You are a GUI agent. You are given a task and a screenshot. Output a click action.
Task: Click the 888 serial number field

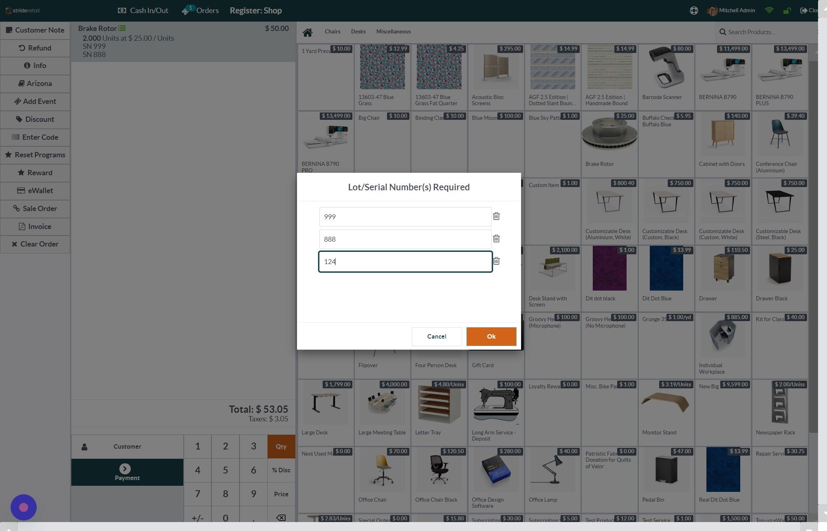point(405,239)
